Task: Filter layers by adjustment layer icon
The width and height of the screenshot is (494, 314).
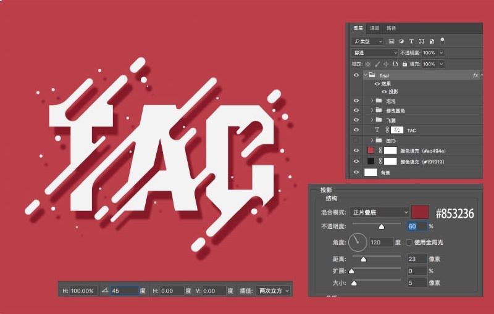Action: (401, 41)
